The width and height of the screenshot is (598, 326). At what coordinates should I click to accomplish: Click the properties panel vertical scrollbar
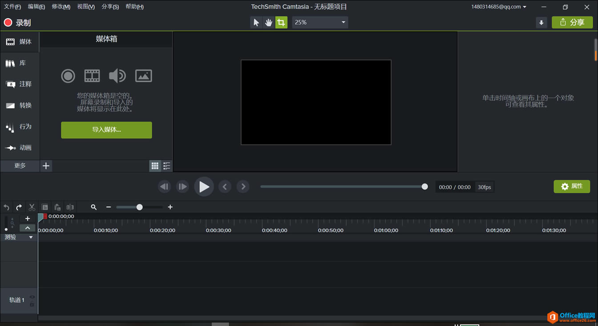tap(596, 49)
